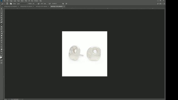
Task: Select the Rectangular Marquee tool
Action: [1, 11]
